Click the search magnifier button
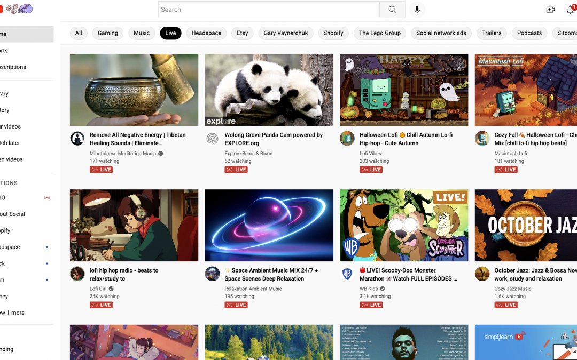577x360 pixels. [x=393, y=10]
